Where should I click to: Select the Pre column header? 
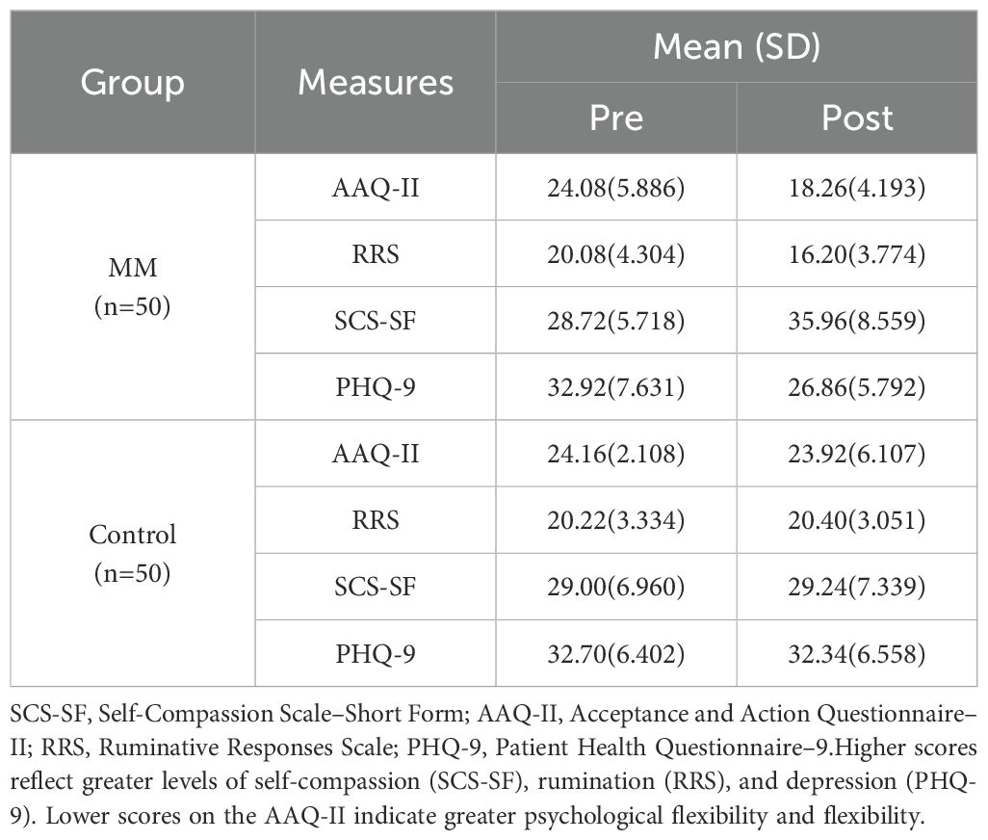(x=616, y=118)
